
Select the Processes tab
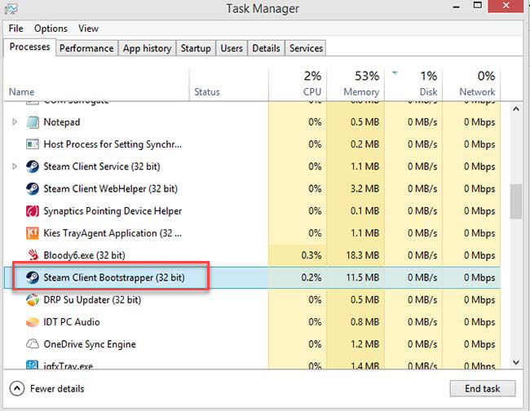pos(29,47)
